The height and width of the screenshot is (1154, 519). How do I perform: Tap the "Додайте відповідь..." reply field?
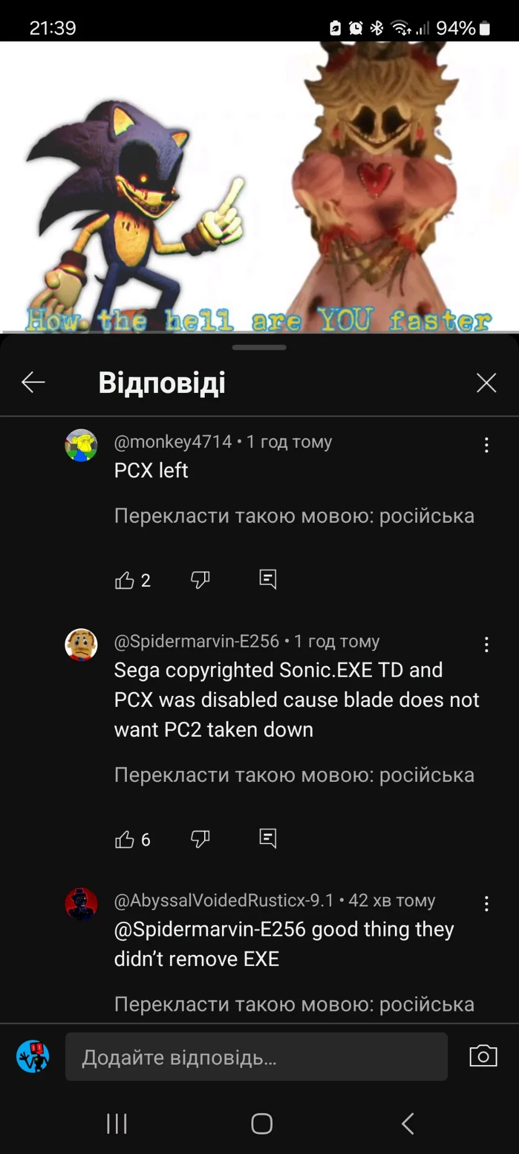click(x=257, y=1056)
